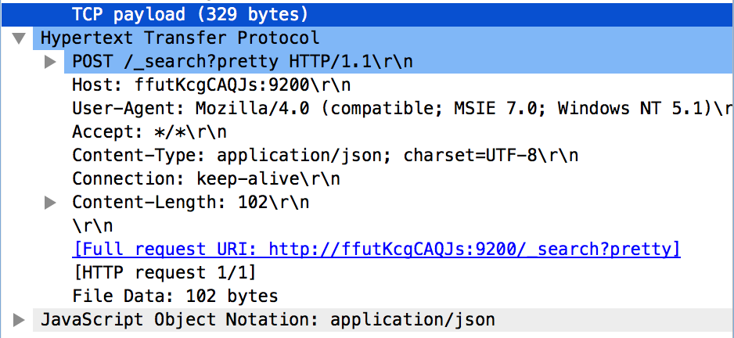The height and width of the screenshot is (338, 734).
Task: Expand the POST /_search?pretty disclosure triangle
Action: tap(51, 62)
